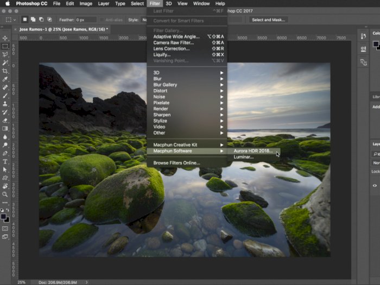Select the Clone Stamp tool
The height and width of the screenshot is (285, 380).
5,104
